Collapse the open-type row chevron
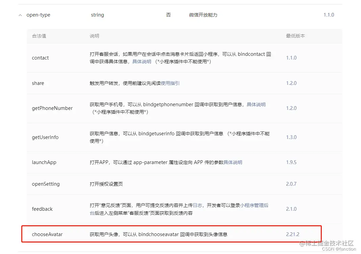This screenshot has width=361, height=254. 20,15
